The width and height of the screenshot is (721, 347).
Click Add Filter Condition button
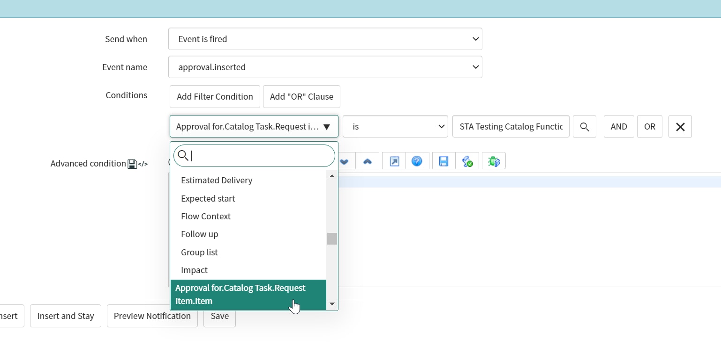[215, 96]
